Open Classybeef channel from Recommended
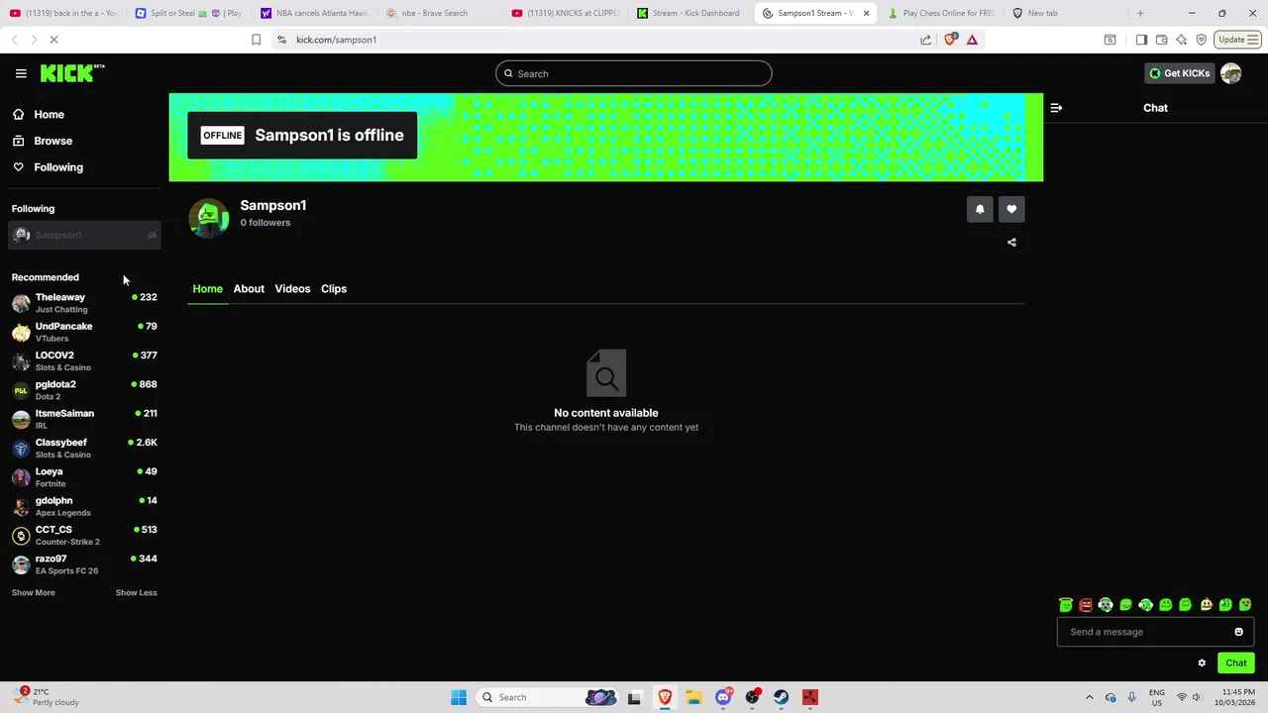Viewport: 1268px width, 713px height. [84, 448]
